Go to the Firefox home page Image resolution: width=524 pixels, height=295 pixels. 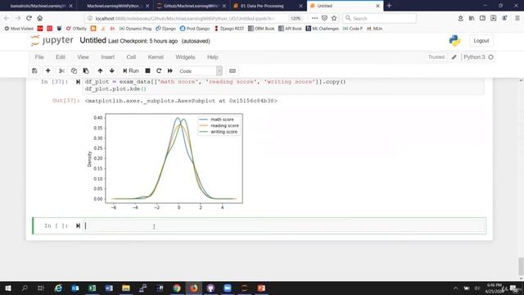40,18
